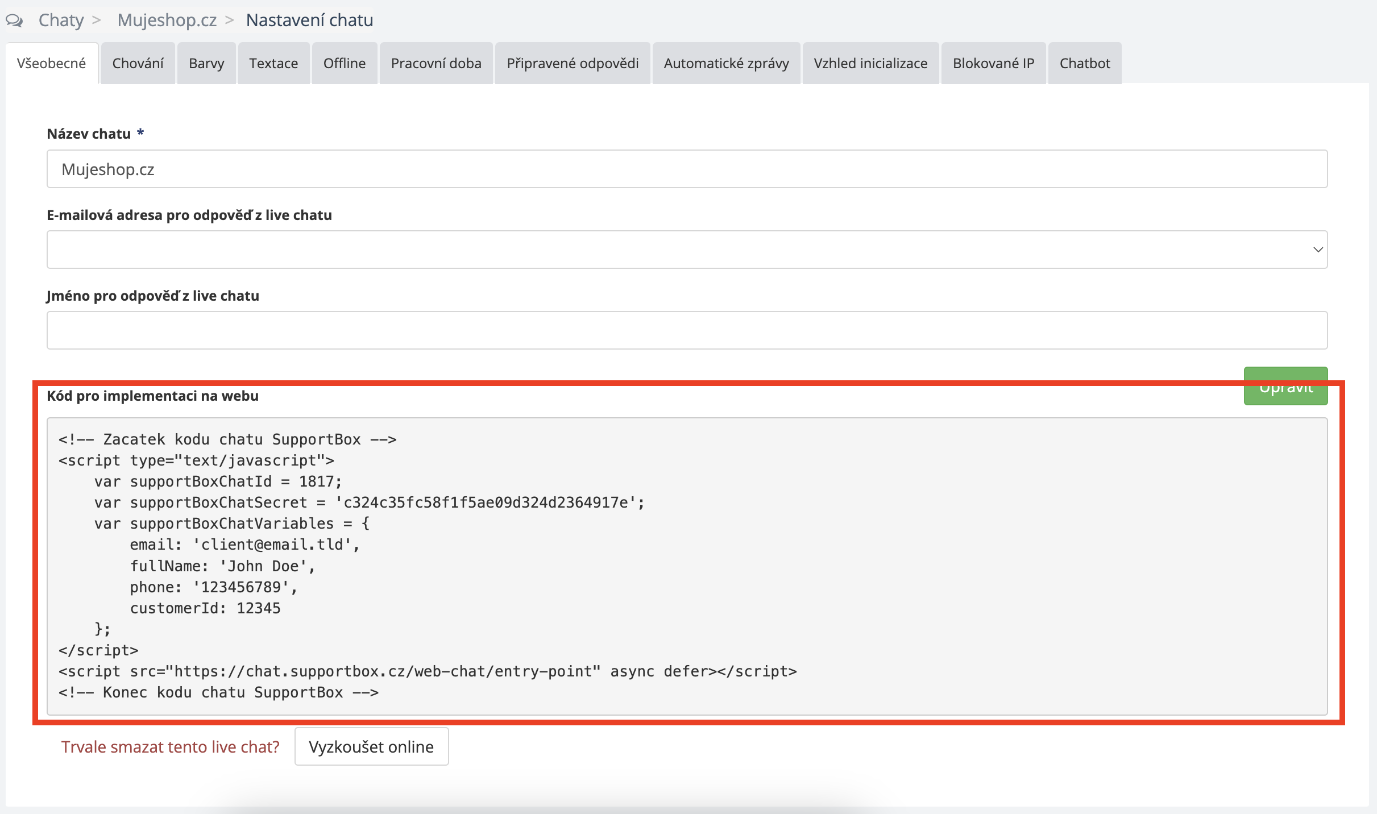Open the Chaty breadcrumb link
This screenshot has height=814, width=1377.
[x=61, y=20]
